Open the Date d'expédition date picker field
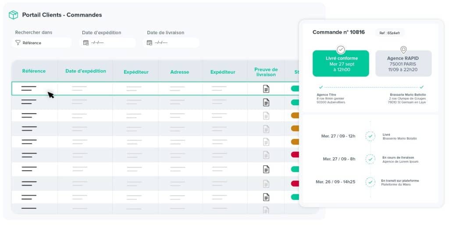Image resolution: width=449 pixels, height=225 pixels. click(x=108, y=43)
